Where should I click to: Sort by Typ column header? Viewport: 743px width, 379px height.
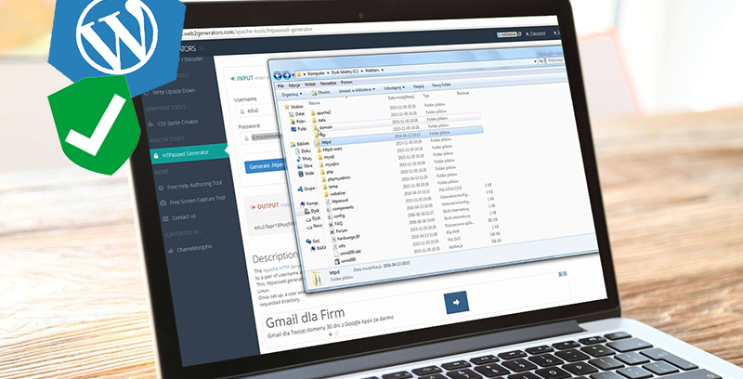(x=426, y=96)
